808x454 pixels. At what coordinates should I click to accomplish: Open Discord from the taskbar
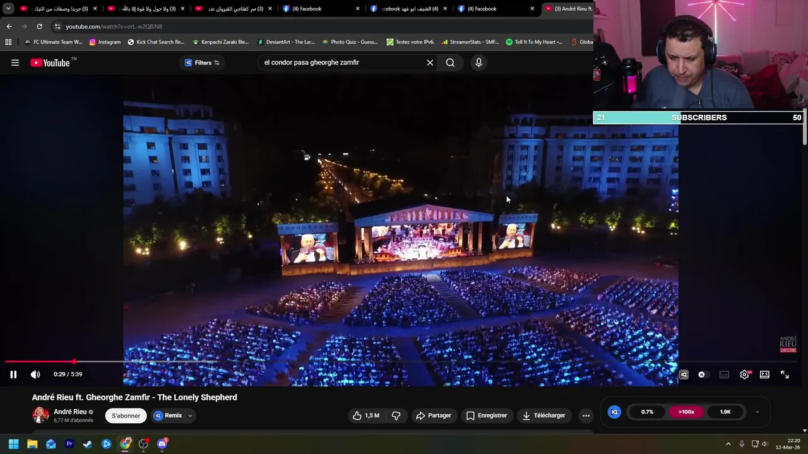click(x=162, y=444)
